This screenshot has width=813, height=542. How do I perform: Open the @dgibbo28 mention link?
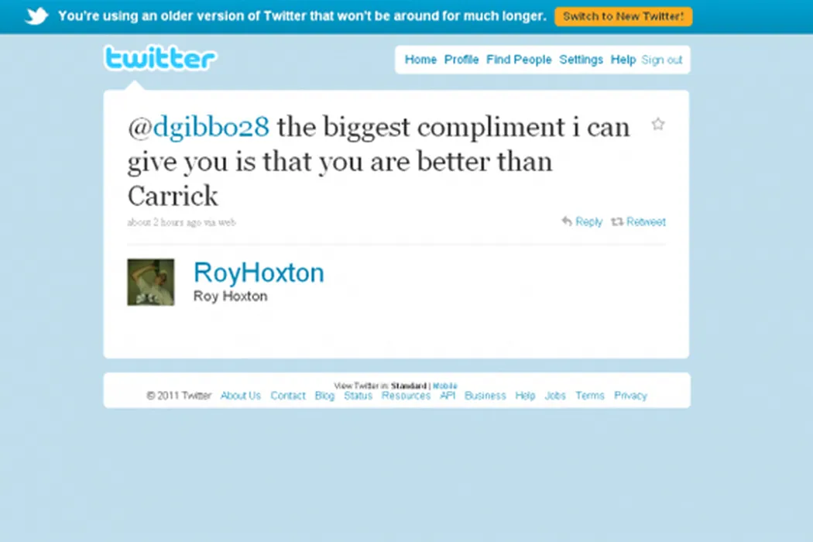pyautogui.click(x=198, y=127)
